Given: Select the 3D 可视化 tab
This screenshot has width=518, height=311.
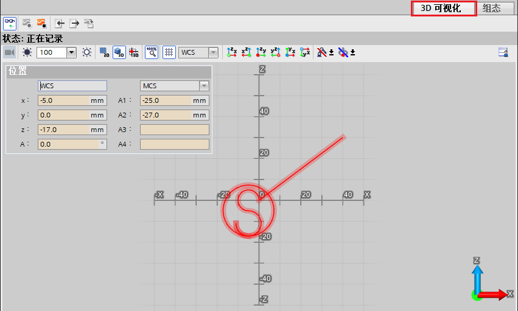Looking at the screenshot, I should click(x=442, y=8).
